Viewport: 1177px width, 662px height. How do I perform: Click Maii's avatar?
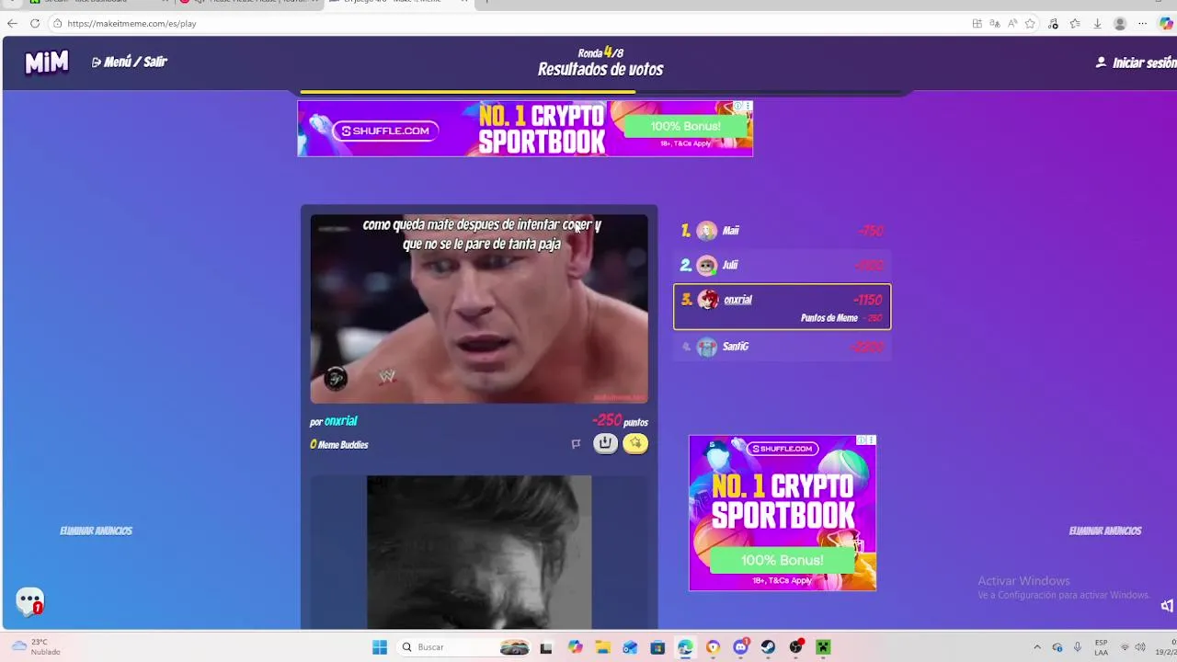[x=706, y=231]
